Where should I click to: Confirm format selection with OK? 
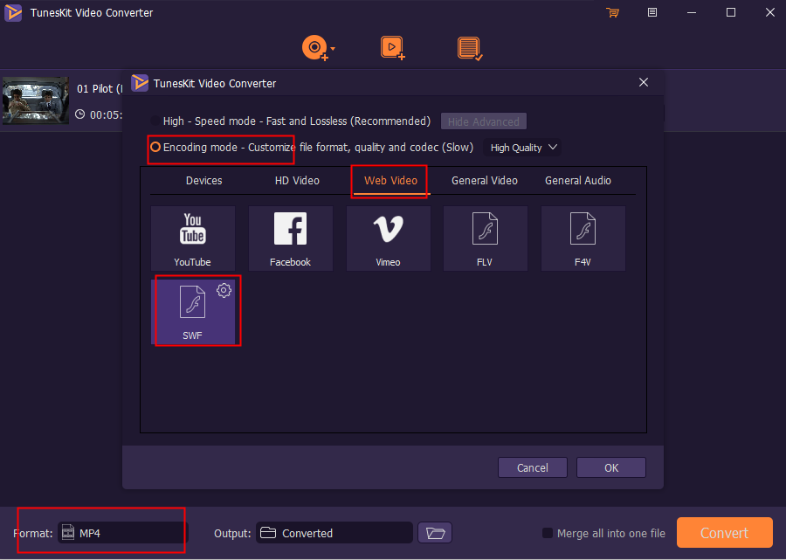tap(611, 467)
